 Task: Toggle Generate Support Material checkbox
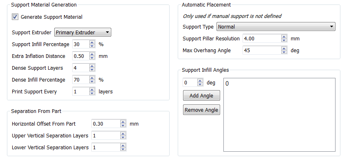click(15, 17)
